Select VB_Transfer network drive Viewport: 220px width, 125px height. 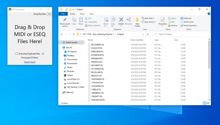(74, 87)
